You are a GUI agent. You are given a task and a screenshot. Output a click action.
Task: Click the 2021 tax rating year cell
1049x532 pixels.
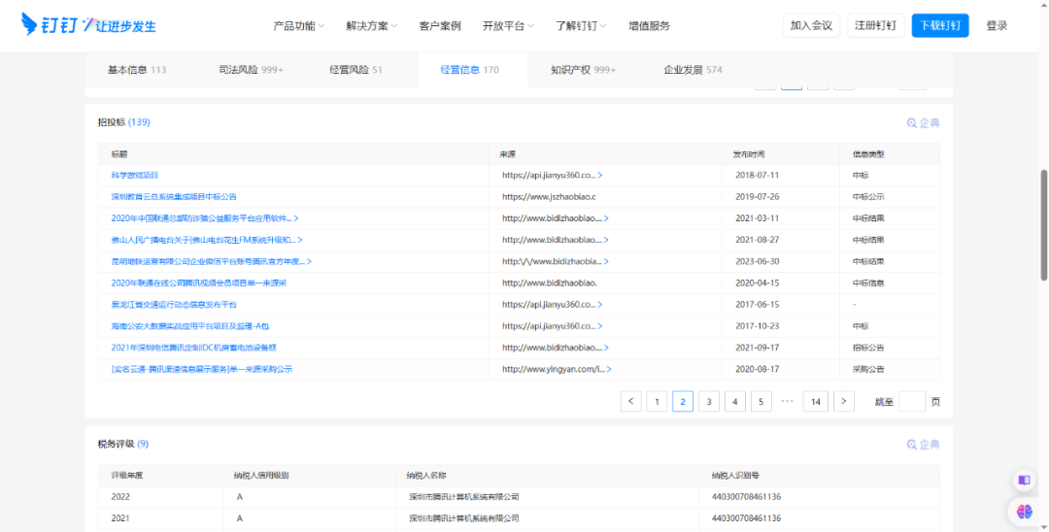tap(120, 518)
